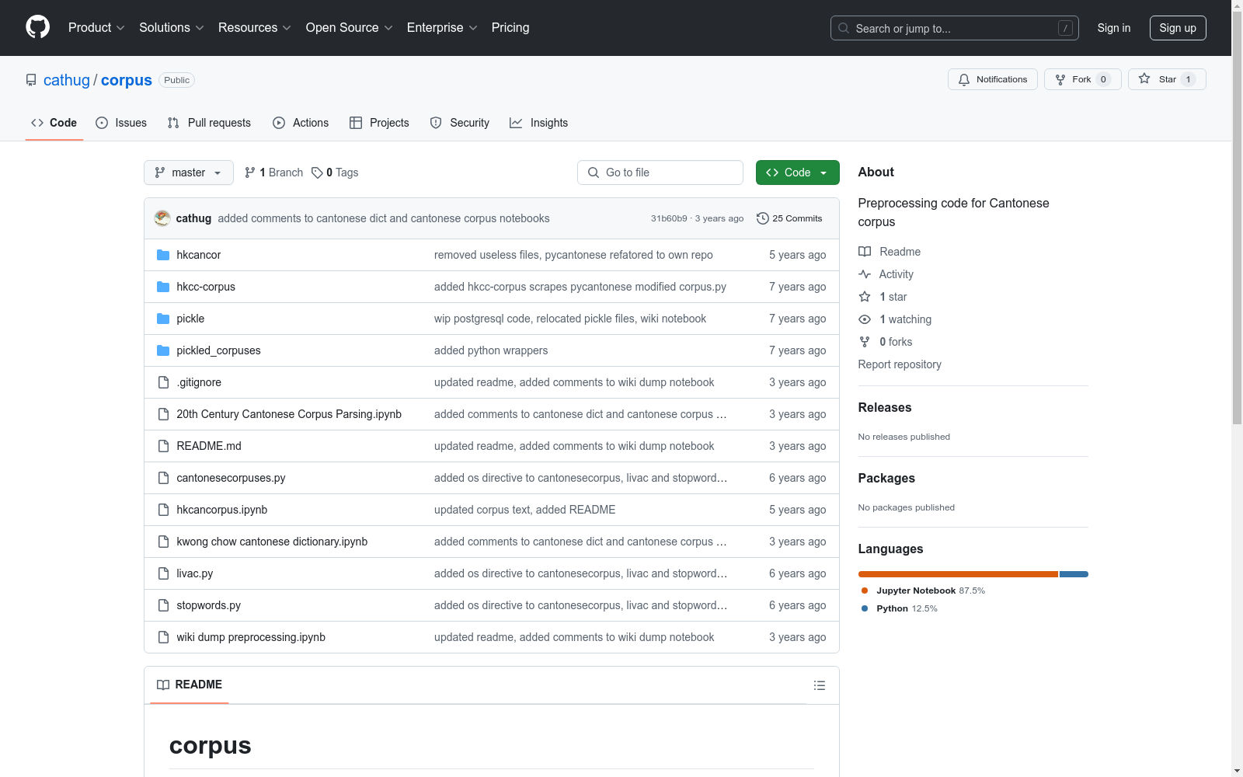Screen dimensions: 1243x777
Task: Open the cathug owner link
Action: 67,80
